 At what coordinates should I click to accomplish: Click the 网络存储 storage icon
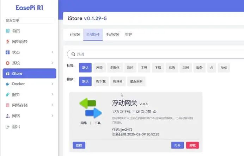point(8,105)
